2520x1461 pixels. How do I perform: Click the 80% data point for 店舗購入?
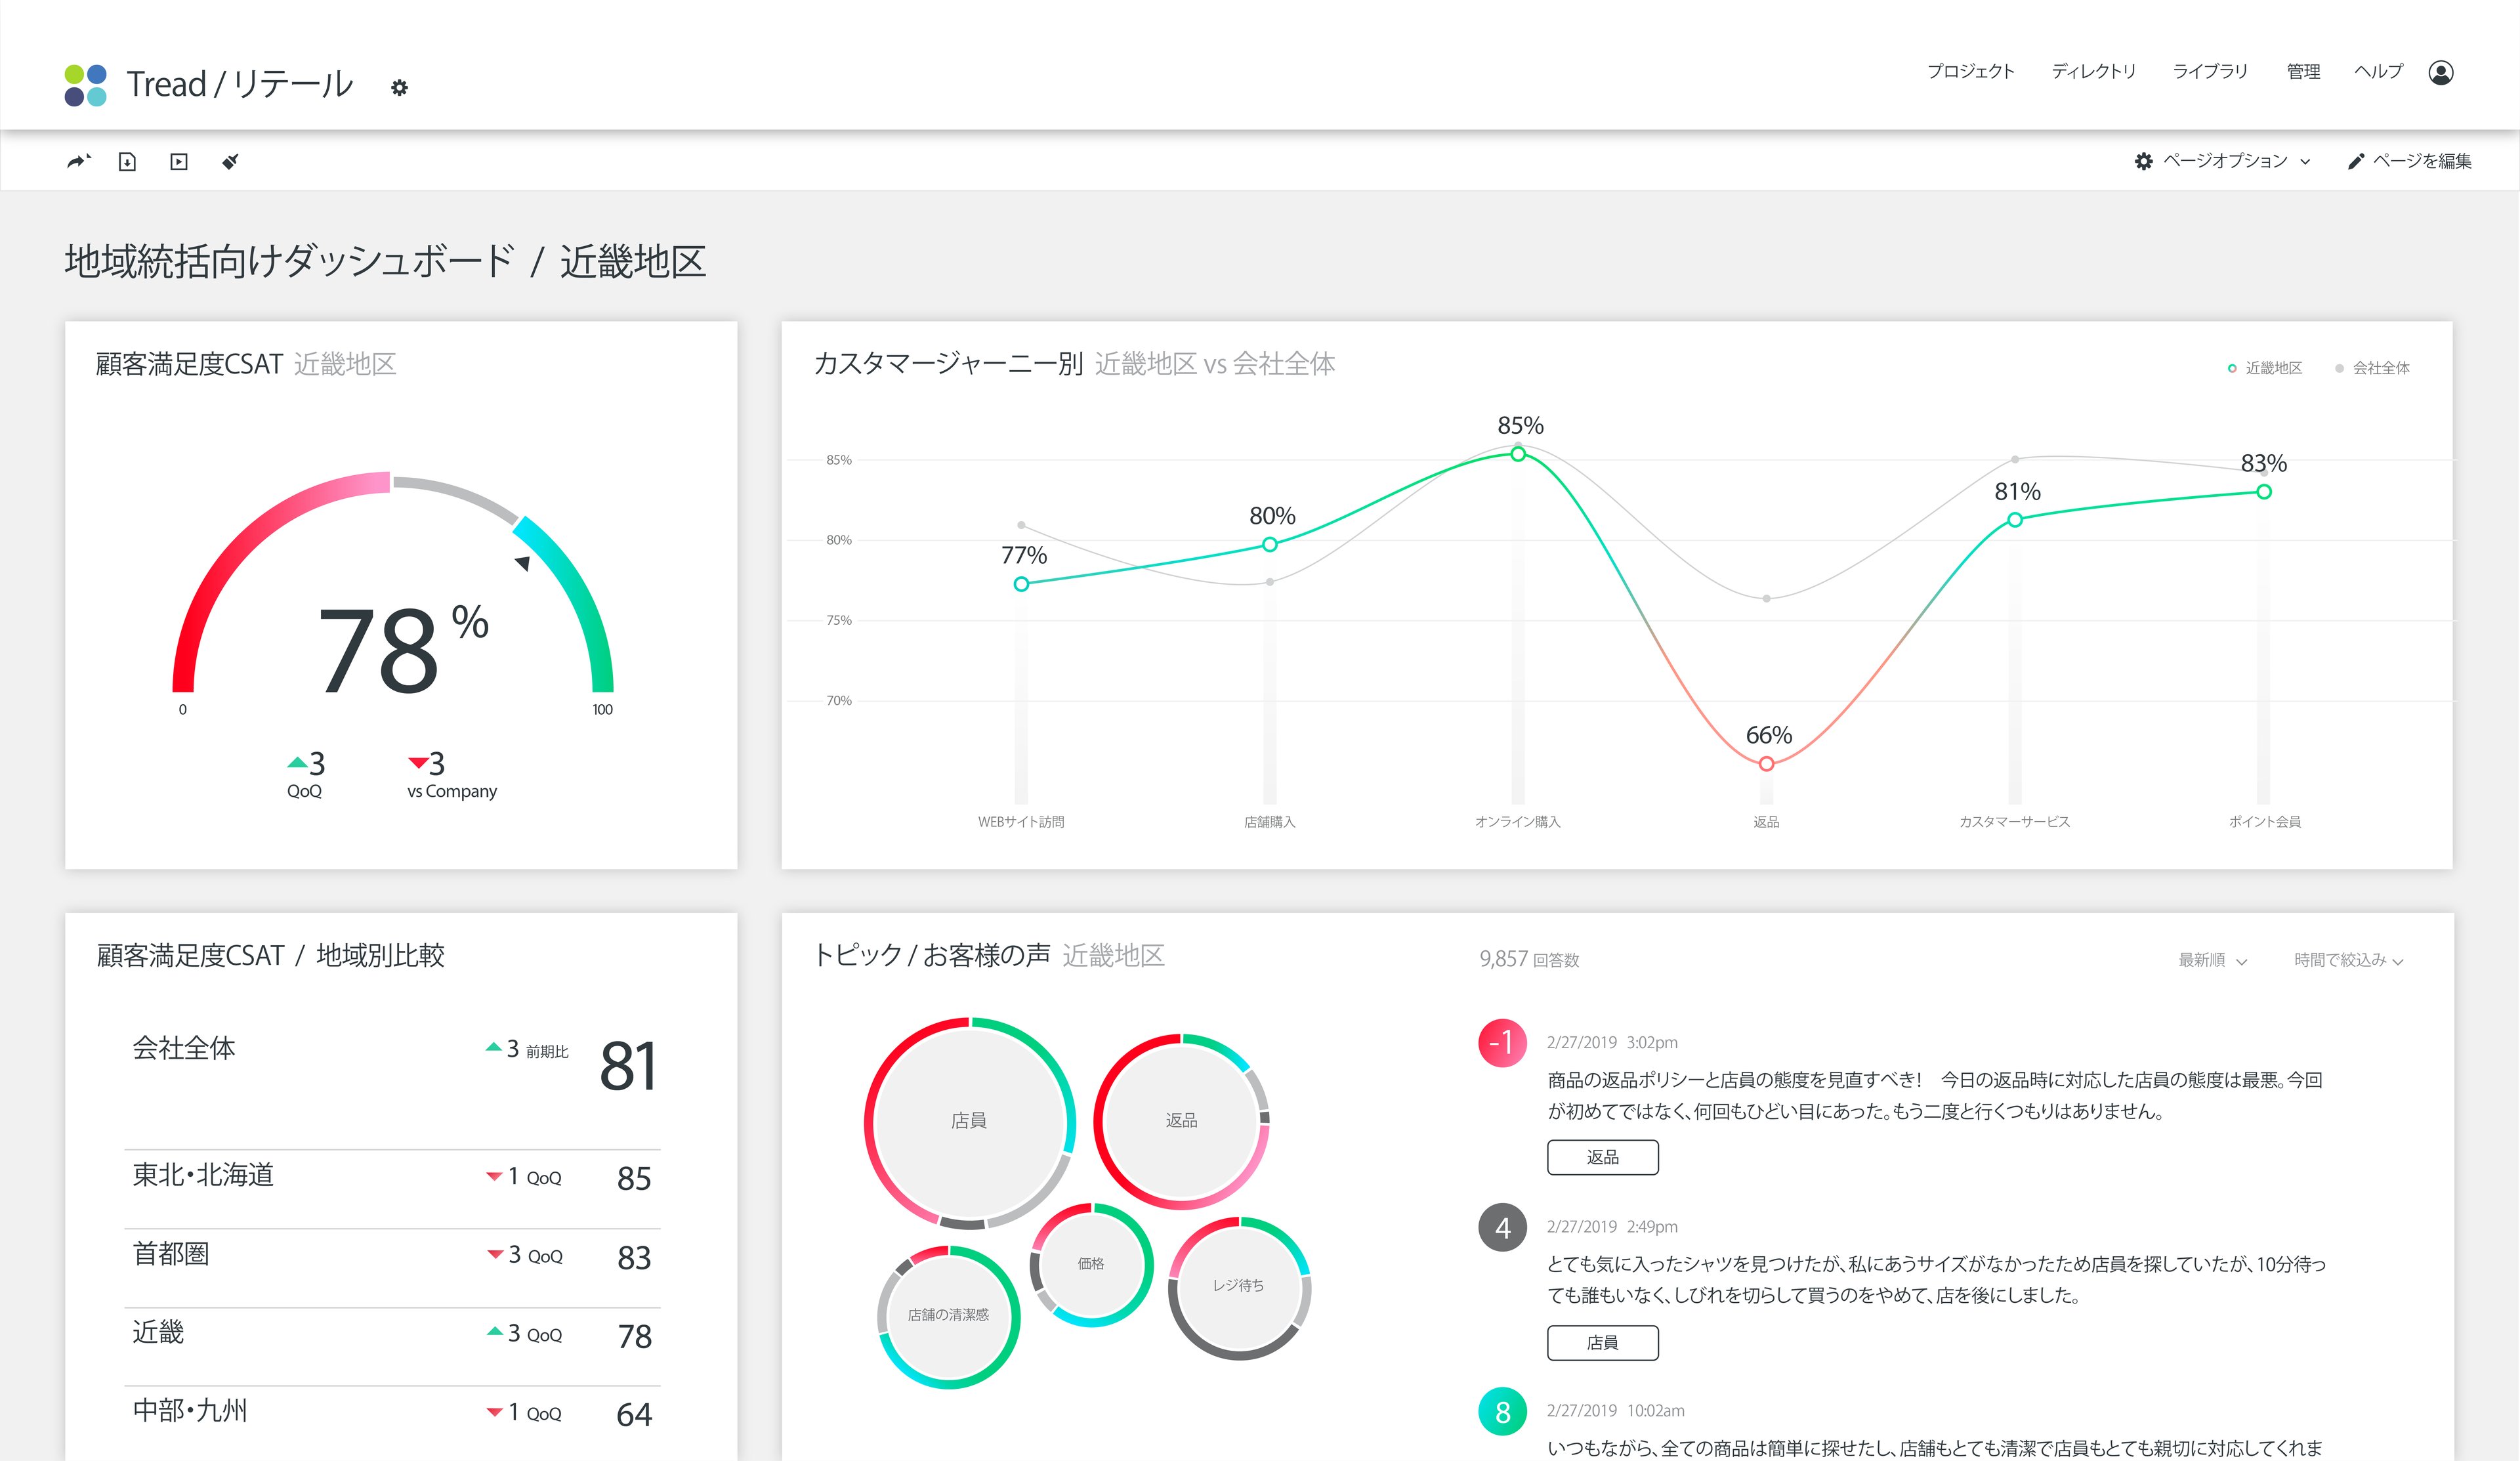1269,545
